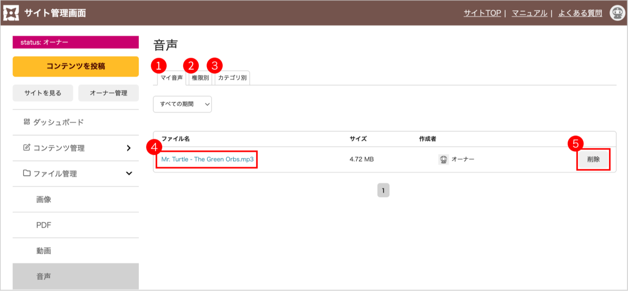Viewport: 628px width, 291px height.
Task: Collapse the ファイル管理 section chevron
Action: pyautogui.click(x=129, y=174)
